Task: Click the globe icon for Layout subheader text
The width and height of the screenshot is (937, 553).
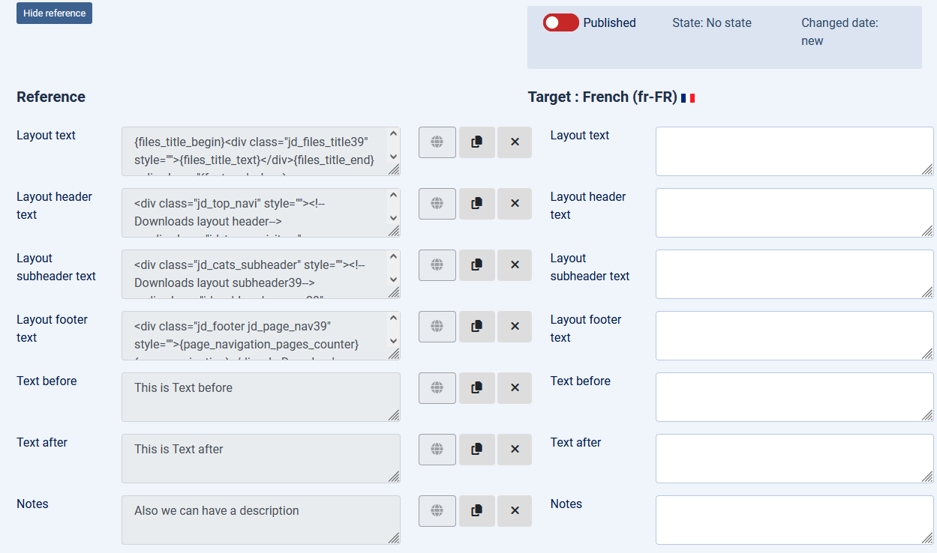Action: click(437, 265)
